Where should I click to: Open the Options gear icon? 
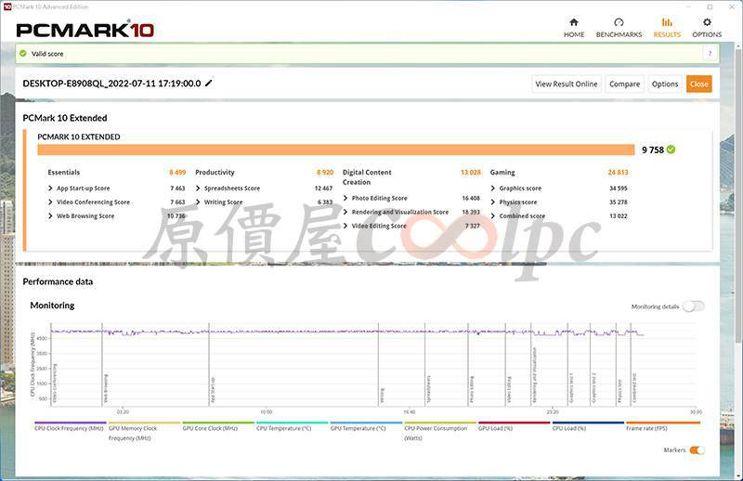click(x=707, y=22)
